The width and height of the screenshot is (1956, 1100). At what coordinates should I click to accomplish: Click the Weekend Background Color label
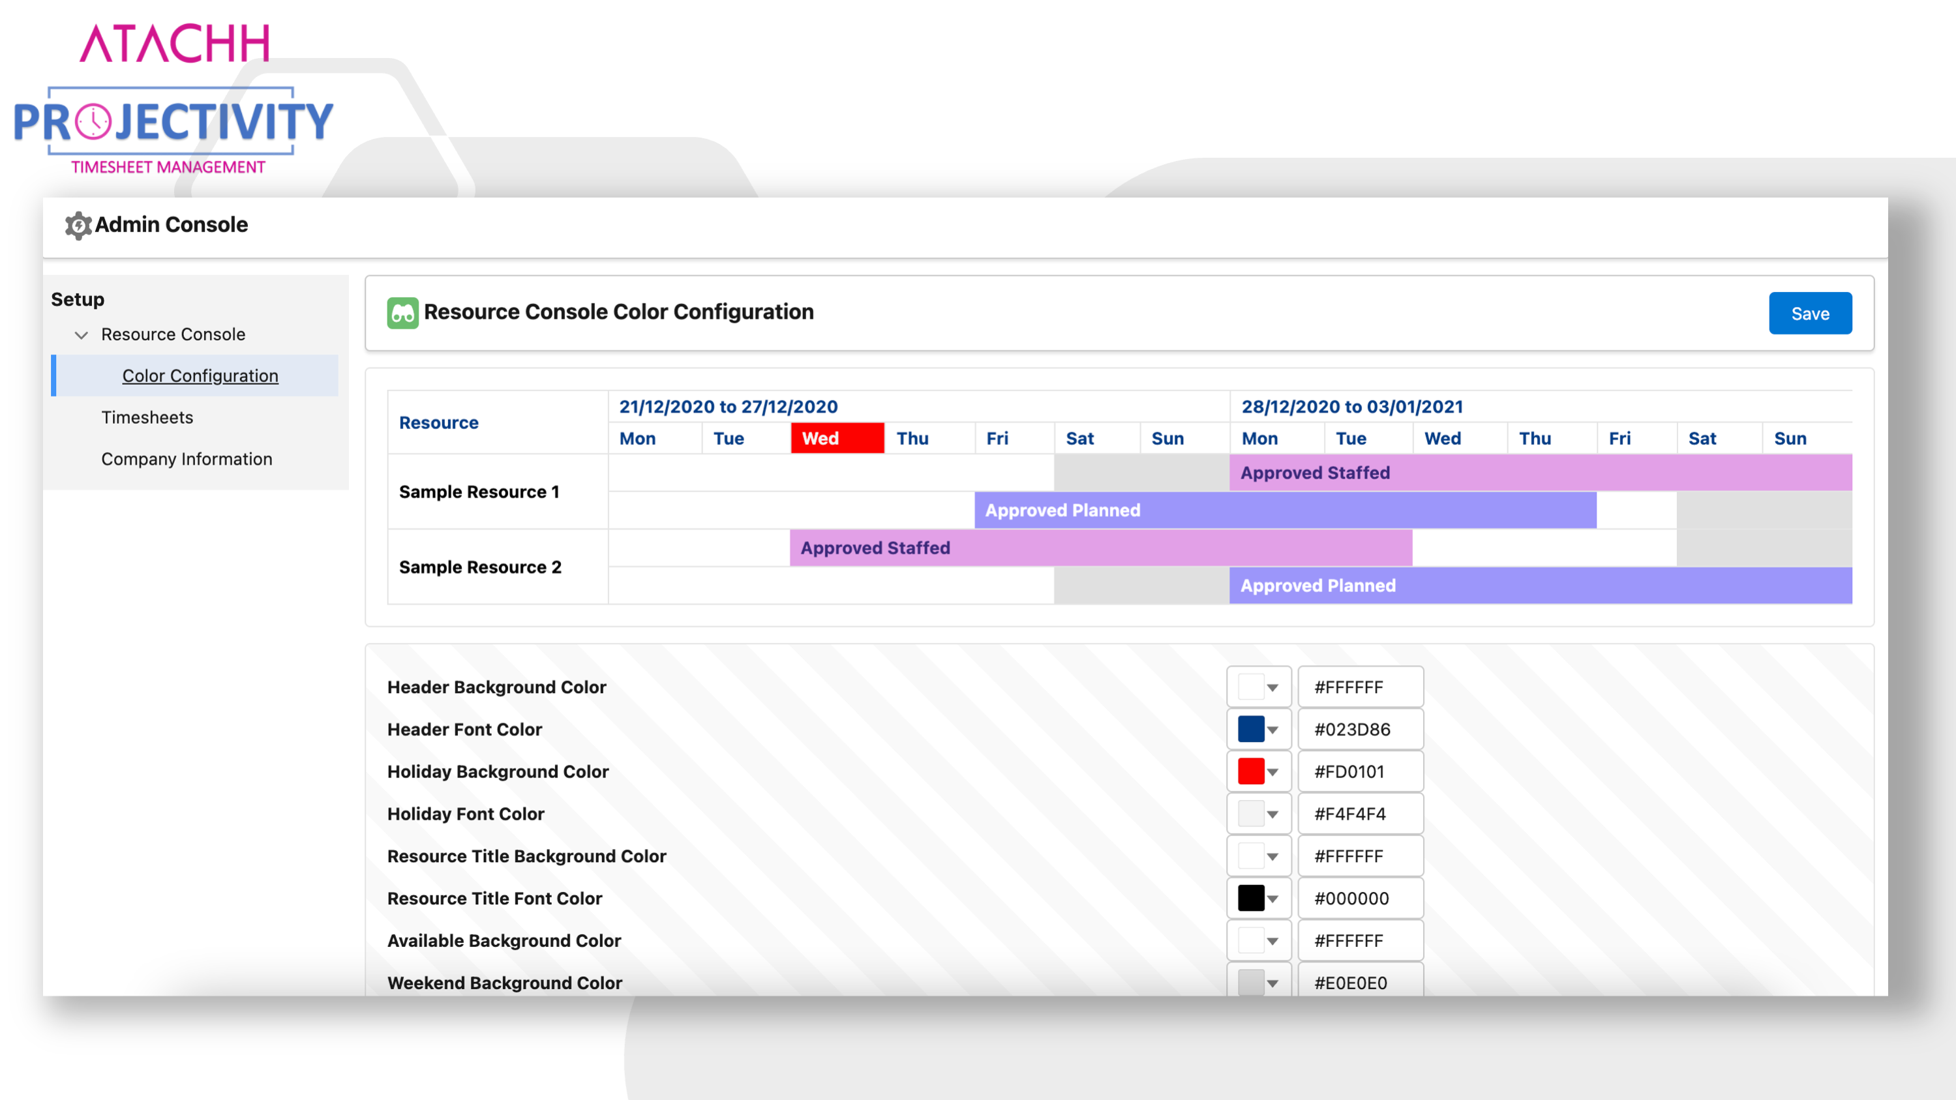504,983
